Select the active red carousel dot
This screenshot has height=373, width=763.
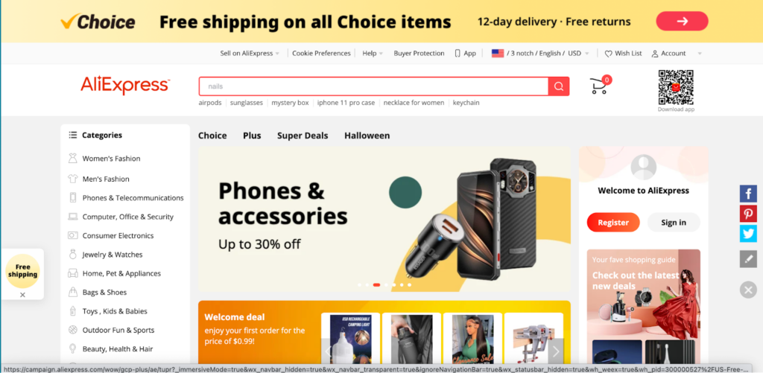376,285
